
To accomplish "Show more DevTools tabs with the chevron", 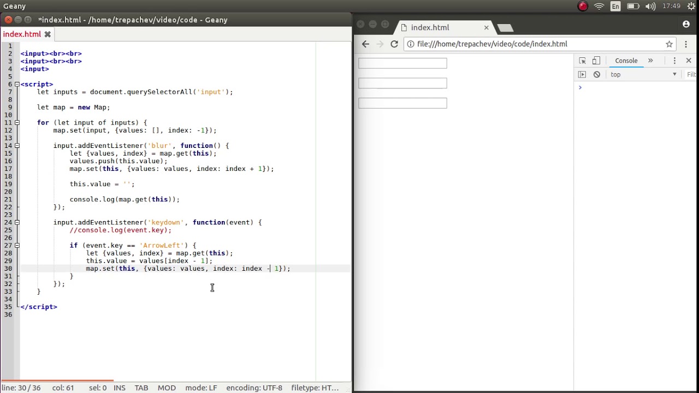I will [x=650, y=61].
